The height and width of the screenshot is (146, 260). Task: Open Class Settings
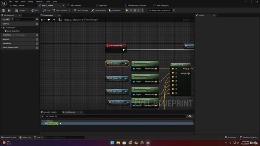pyautogui.click(x=81, y=11)
